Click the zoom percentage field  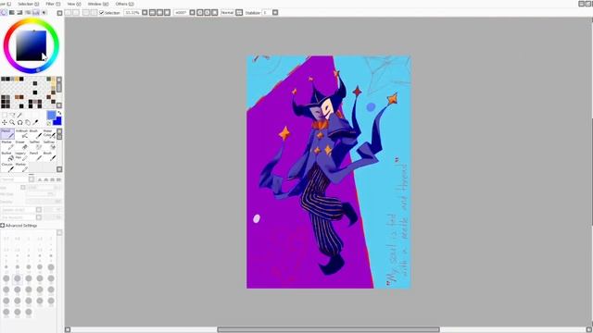pyautogui.click(x=132, y=12)
